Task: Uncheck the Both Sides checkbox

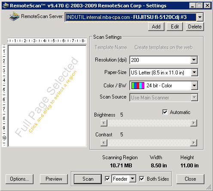Action: click(142, 179)
